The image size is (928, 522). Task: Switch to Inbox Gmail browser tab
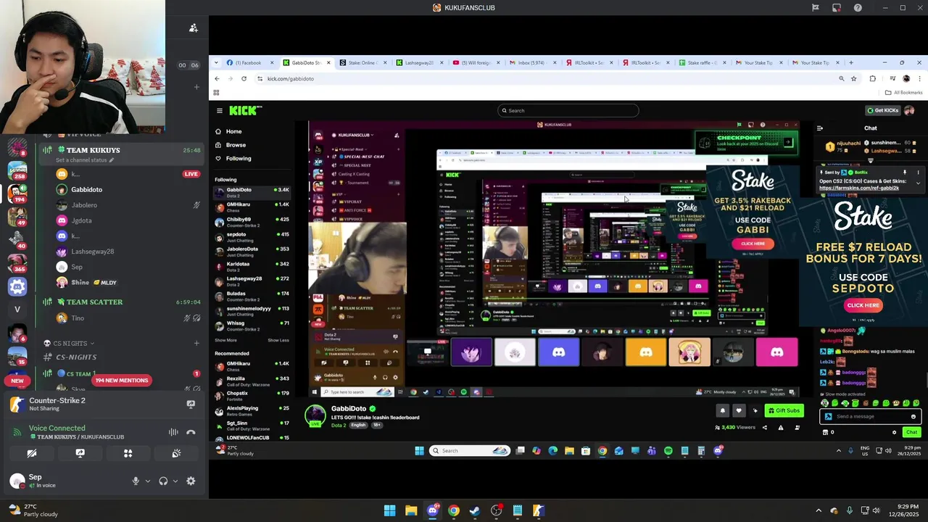532,62
